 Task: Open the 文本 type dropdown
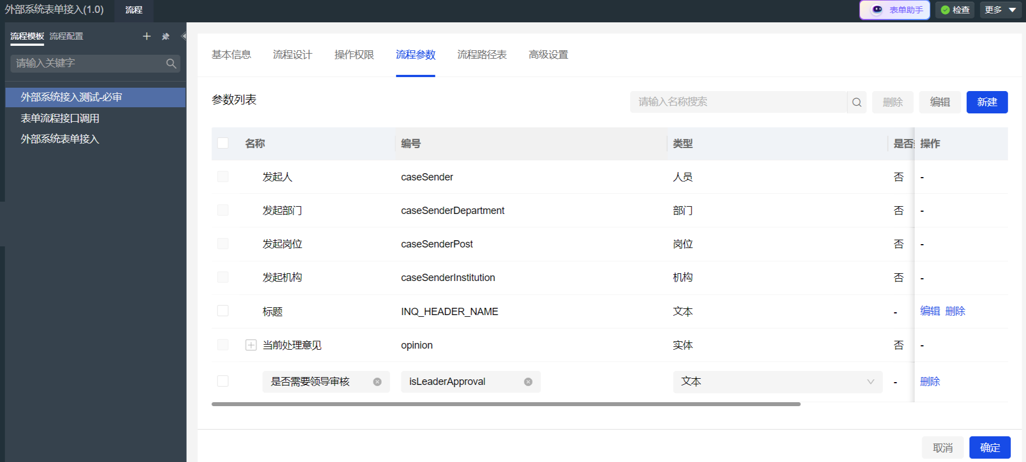click(x=777, y=382)
